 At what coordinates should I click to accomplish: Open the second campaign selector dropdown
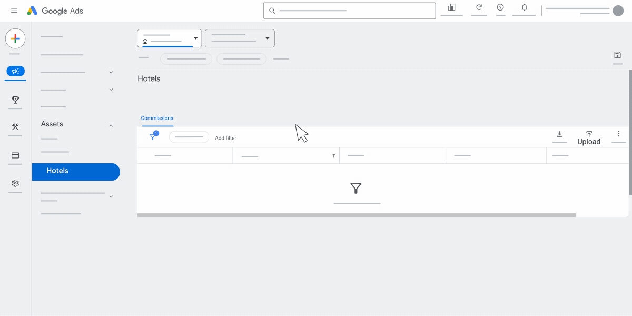(x=240, y=38)
